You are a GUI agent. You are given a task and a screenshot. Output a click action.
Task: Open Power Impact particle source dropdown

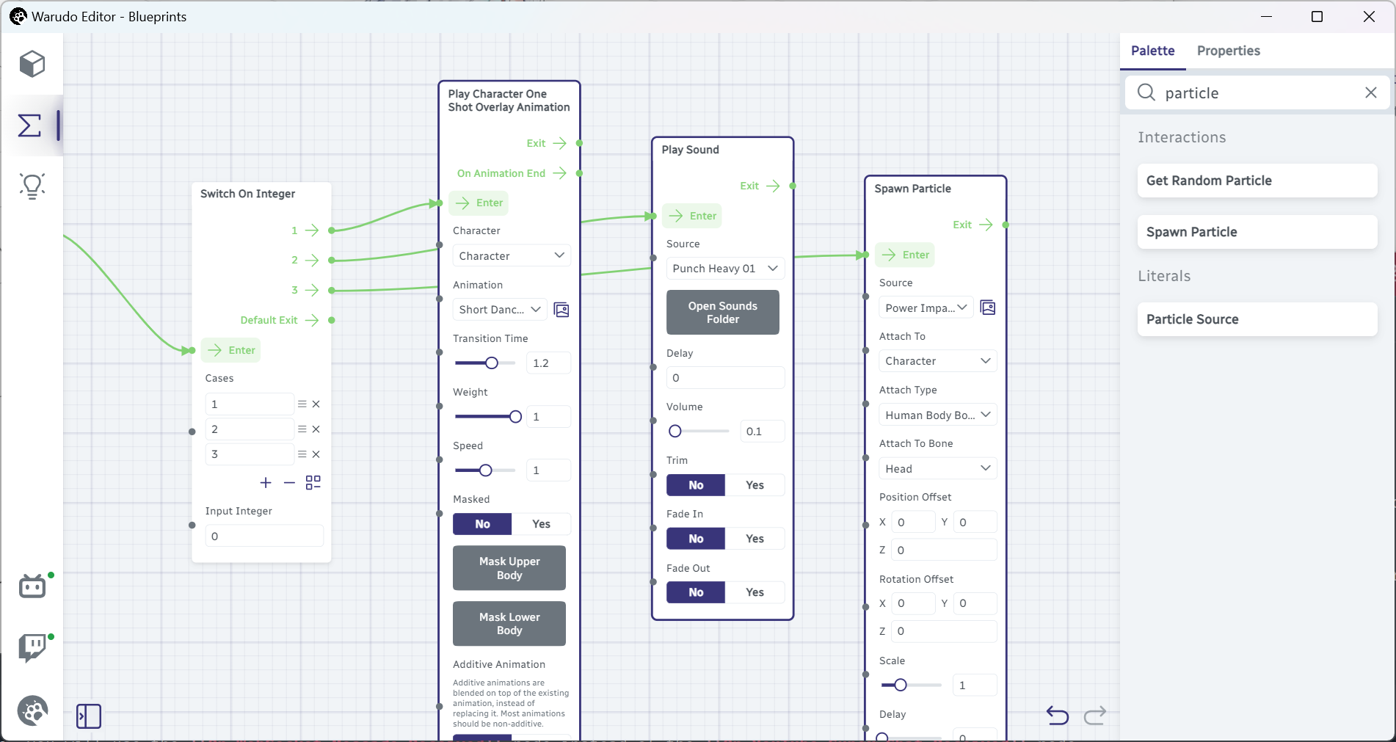(926, 308)
